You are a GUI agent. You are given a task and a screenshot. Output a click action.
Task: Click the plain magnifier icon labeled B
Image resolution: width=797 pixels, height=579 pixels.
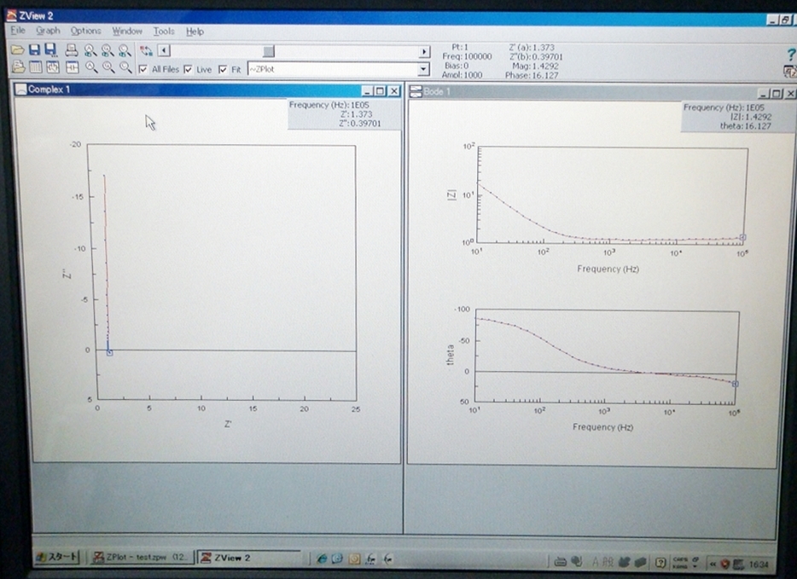[x=108, y=67]
